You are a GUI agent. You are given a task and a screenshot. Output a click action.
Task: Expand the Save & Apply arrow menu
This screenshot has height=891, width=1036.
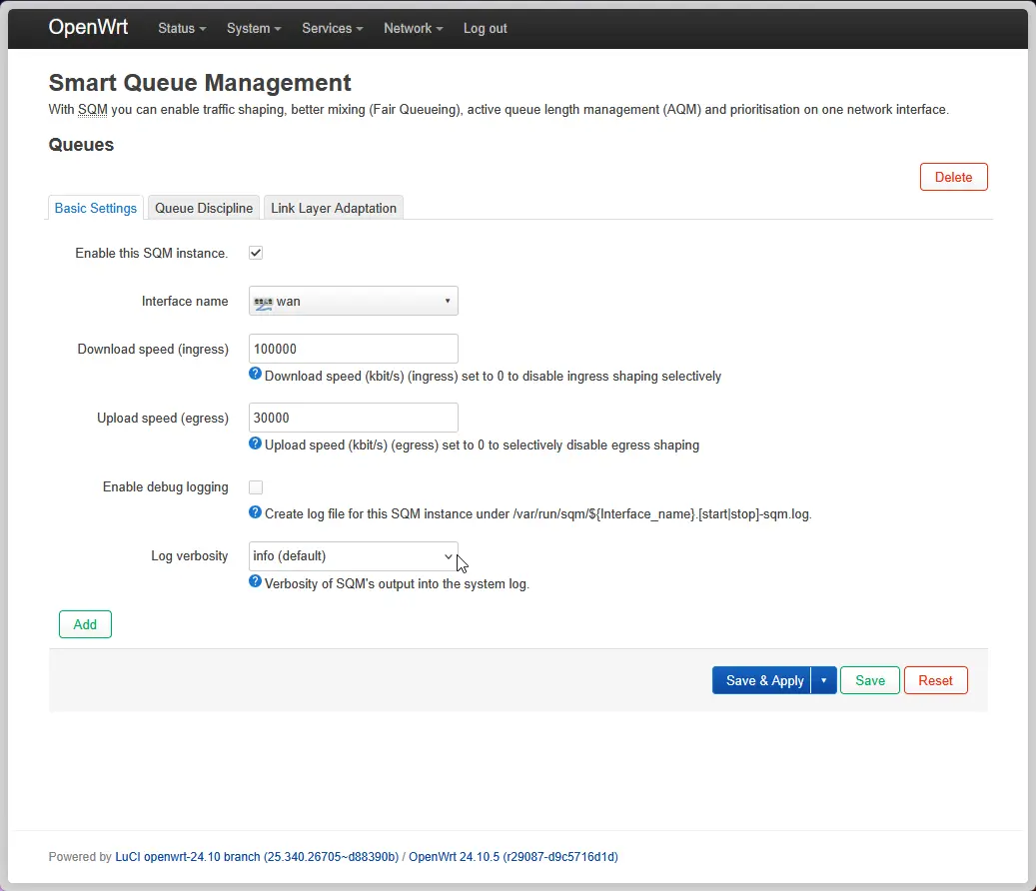coord(824,680)
